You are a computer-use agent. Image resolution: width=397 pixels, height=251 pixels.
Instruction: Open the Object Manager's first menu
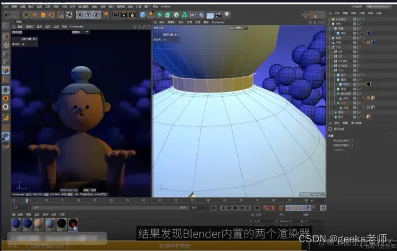pos(337,13)
